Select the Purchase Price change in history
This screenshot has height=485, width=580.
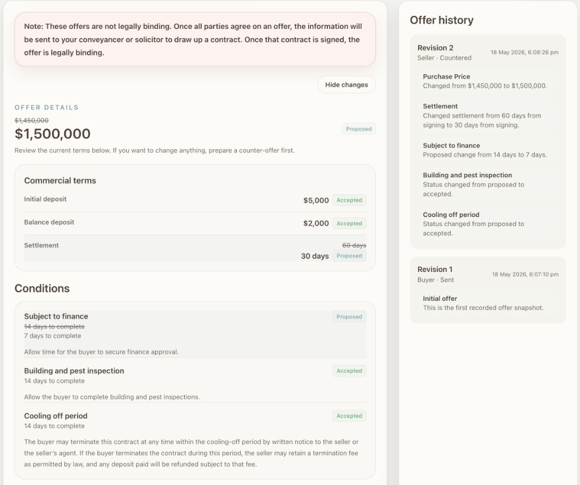(x=485, y=81)
